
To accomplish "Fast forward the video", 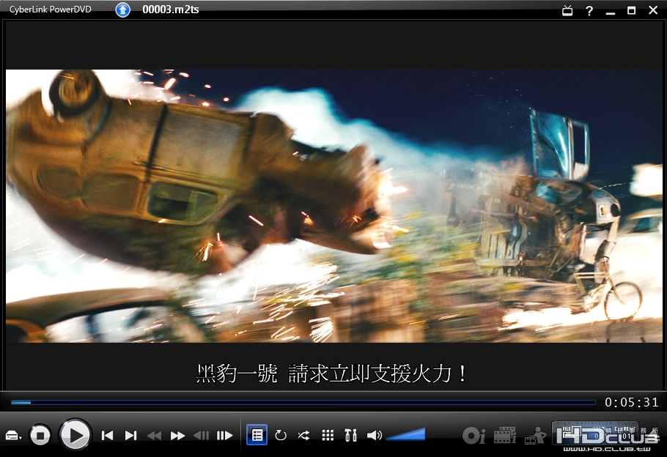I will tap(177, 435).
